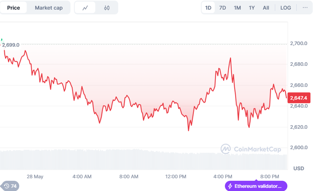Select the 1D time range

pos(208,8)
